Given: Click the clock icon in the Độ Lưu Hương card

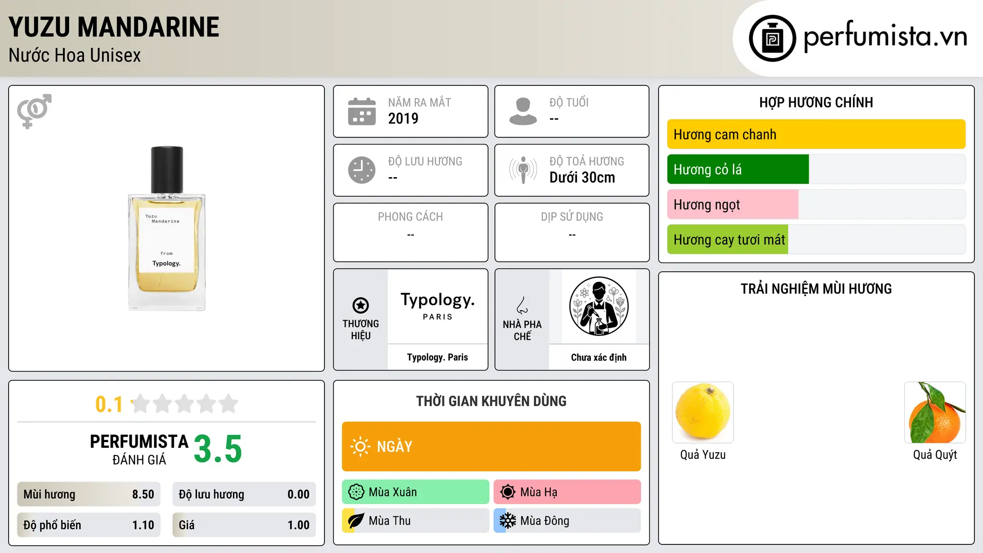Looking at the screenshot, I should coord(362,170).
